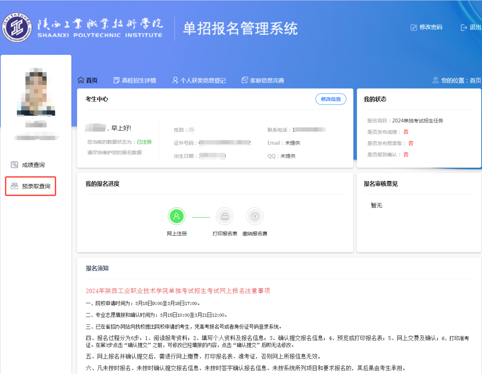Screen dimensions: 482x374
Task: Click the 打印报名表 printer step icon
Action: [224, 216]
